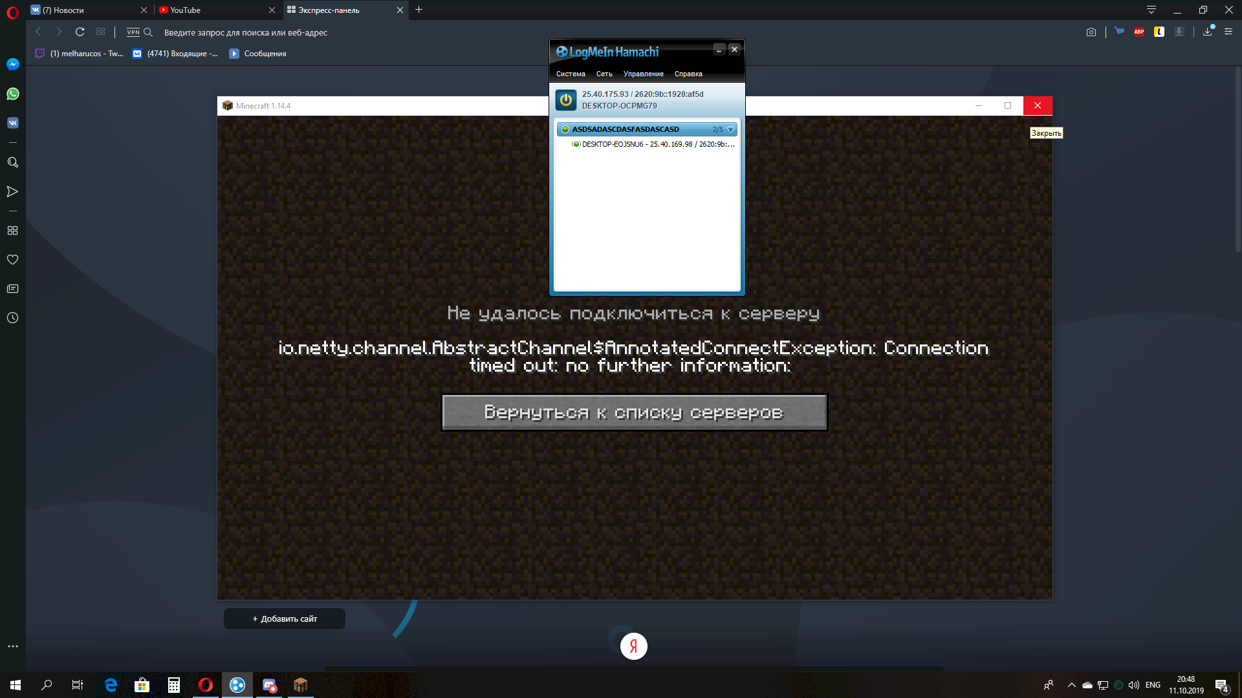Click the Yandex speed dial tile
This screenshot has width=1242, height=698.
(x=634, y=646)
